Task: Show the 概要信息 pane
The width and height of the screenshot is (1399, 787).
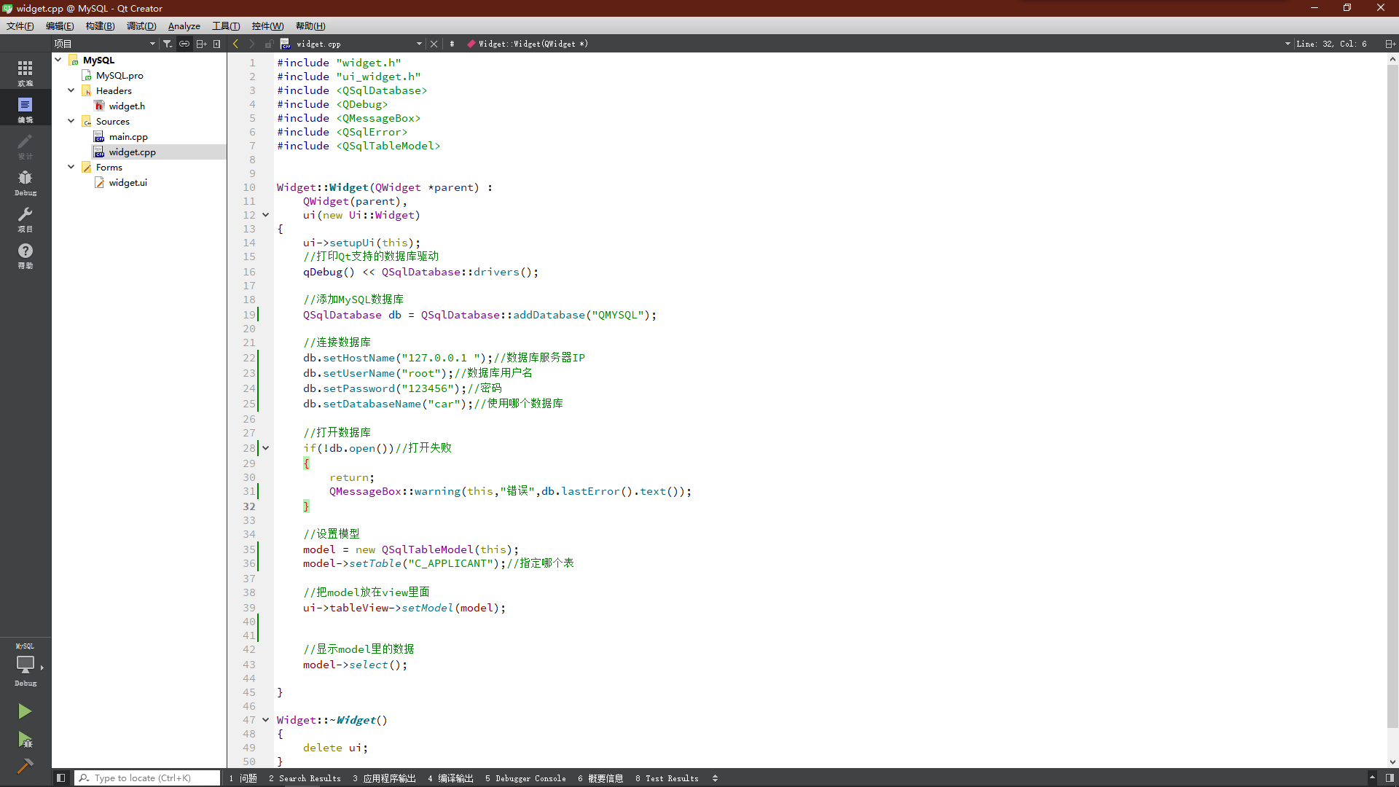Action: click(600, 778)
